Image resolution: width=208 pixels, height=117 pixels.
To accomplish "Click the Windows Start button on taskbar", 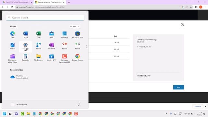I will coord(4,114).
